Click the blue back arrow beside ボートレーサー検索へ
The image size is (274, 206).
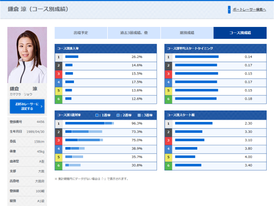pos(229,10)
